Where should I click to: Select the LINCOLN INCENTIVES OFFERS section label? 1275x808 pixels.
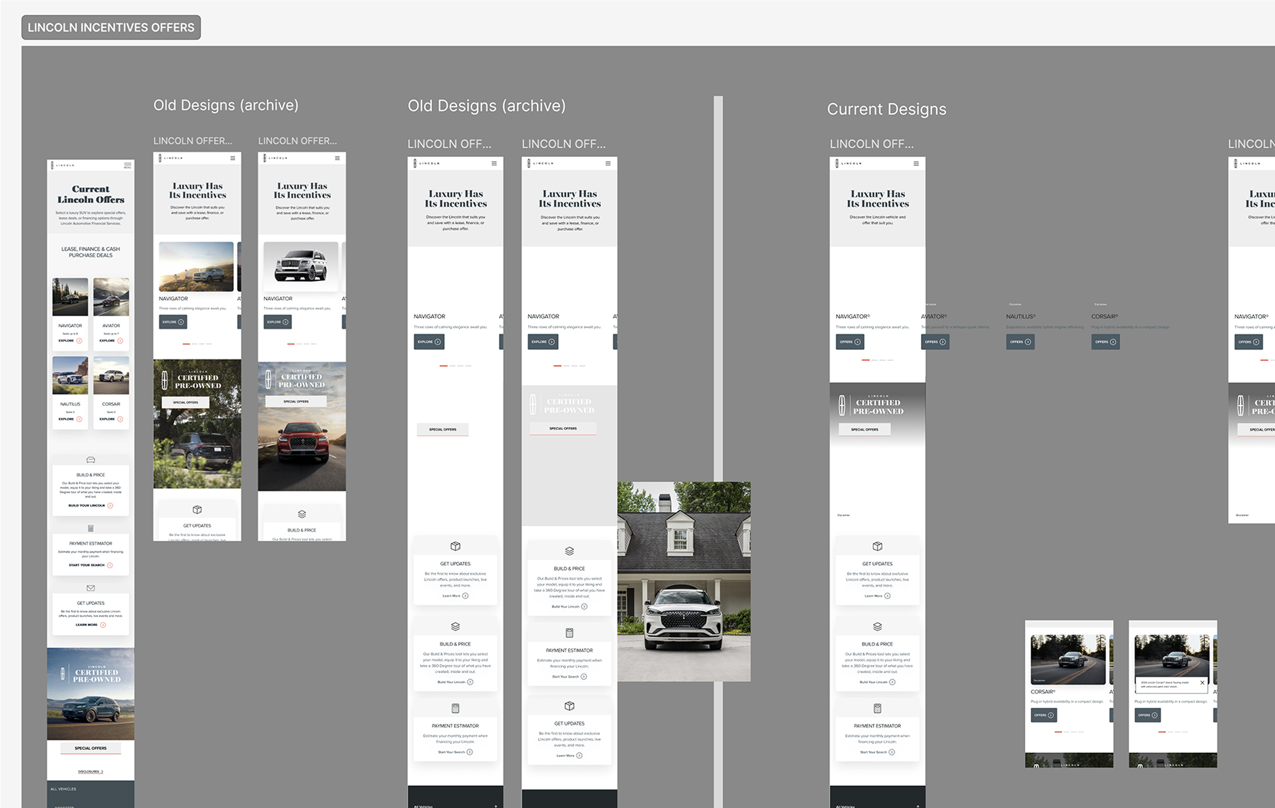(x=111, y=27)
